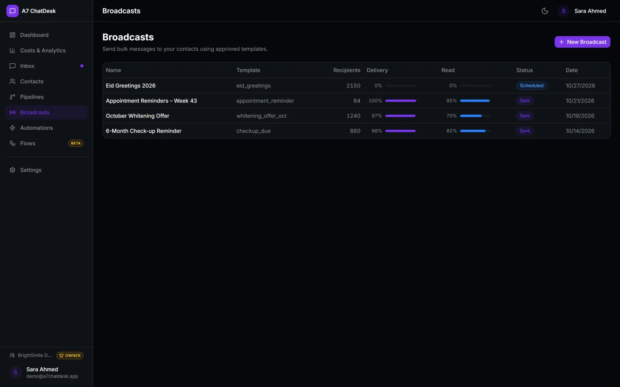Open the October Whitening Offer broadcast
Image resolution: width=620 pixels, height=387 pixels.
pos(138,116)
